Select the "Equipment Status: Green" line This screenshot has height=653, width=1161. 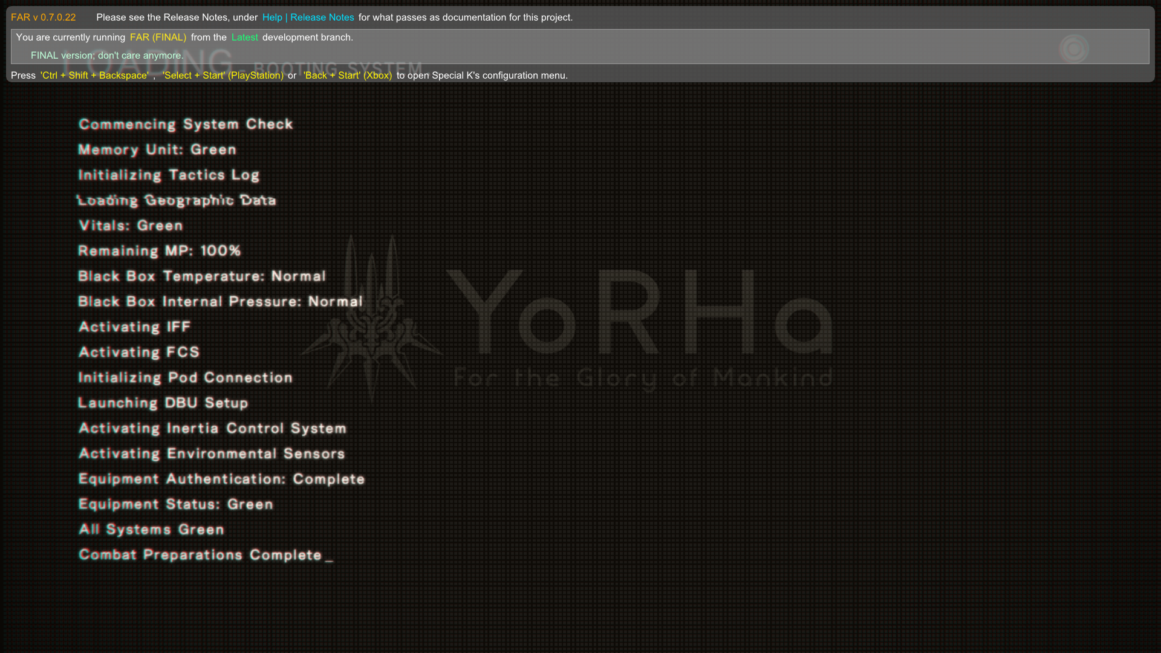coord(176,505)
